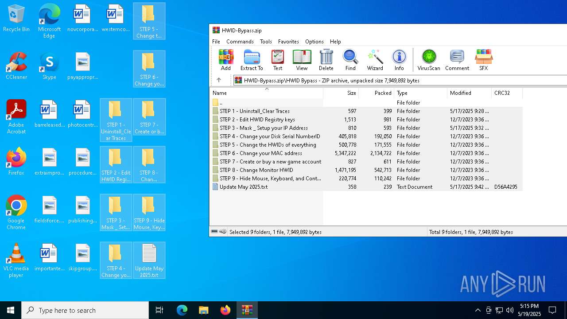Screen dimensions: 567x319
Task: Sort the list by the Name column header
Action: point(266,93)
